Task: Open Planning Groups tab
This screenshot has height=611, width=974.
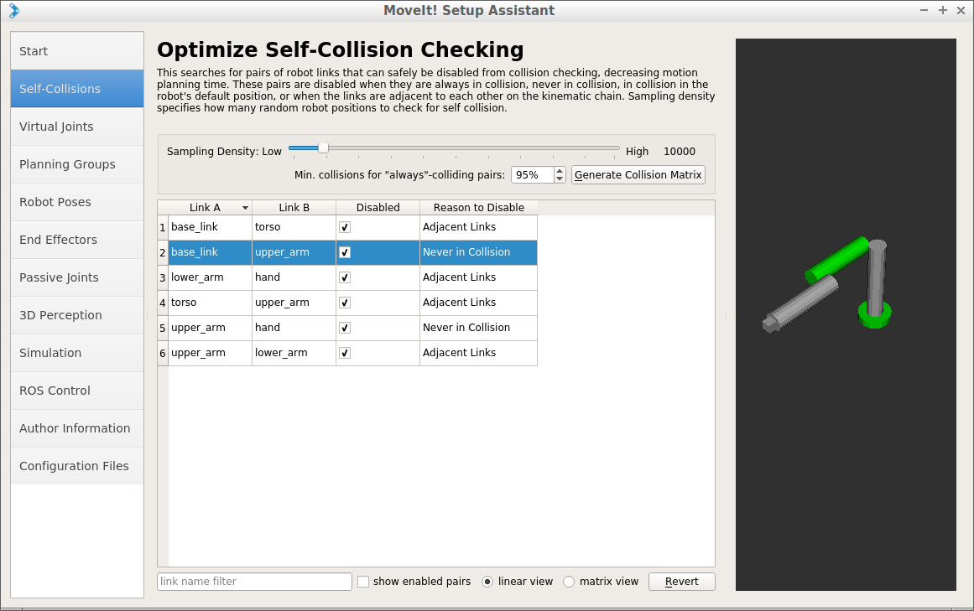Action: pos(77,164)
